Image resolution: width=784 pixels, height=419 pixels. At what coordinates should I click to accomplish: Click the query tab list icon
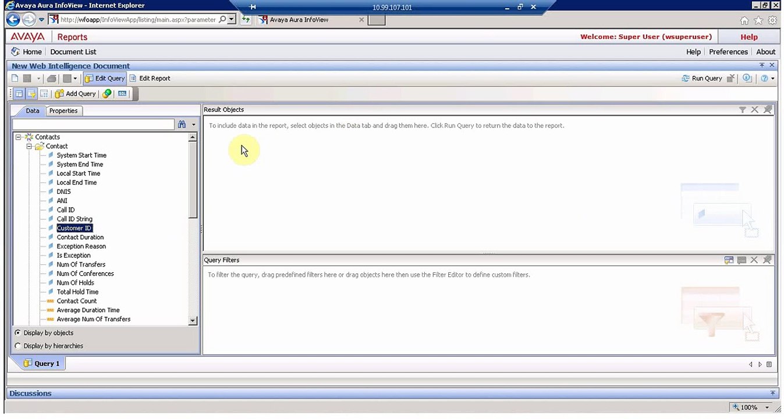769,364
